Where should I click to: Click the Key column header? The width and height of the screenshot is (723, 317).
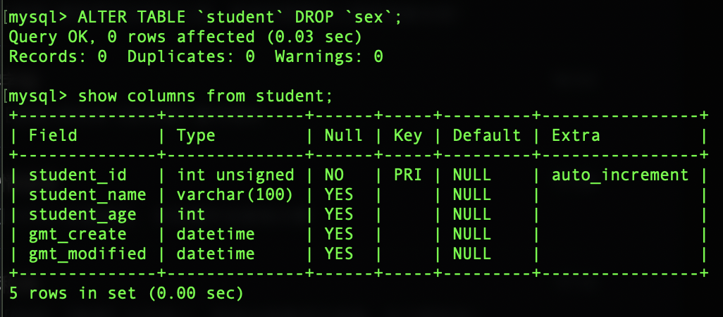point(407,135)
